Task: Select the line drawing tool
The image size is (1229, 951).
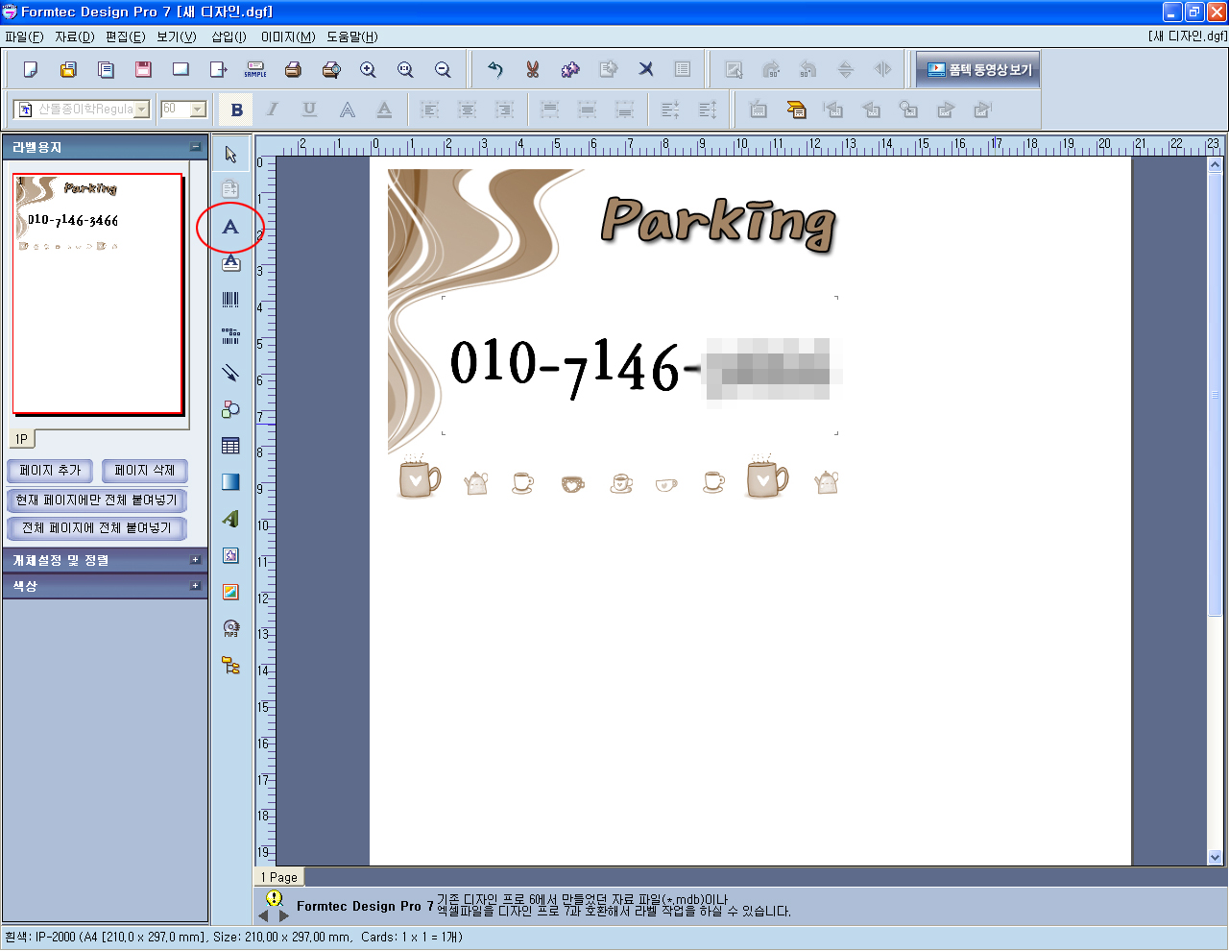Action: pyautogui.click(x=230, y=373)
